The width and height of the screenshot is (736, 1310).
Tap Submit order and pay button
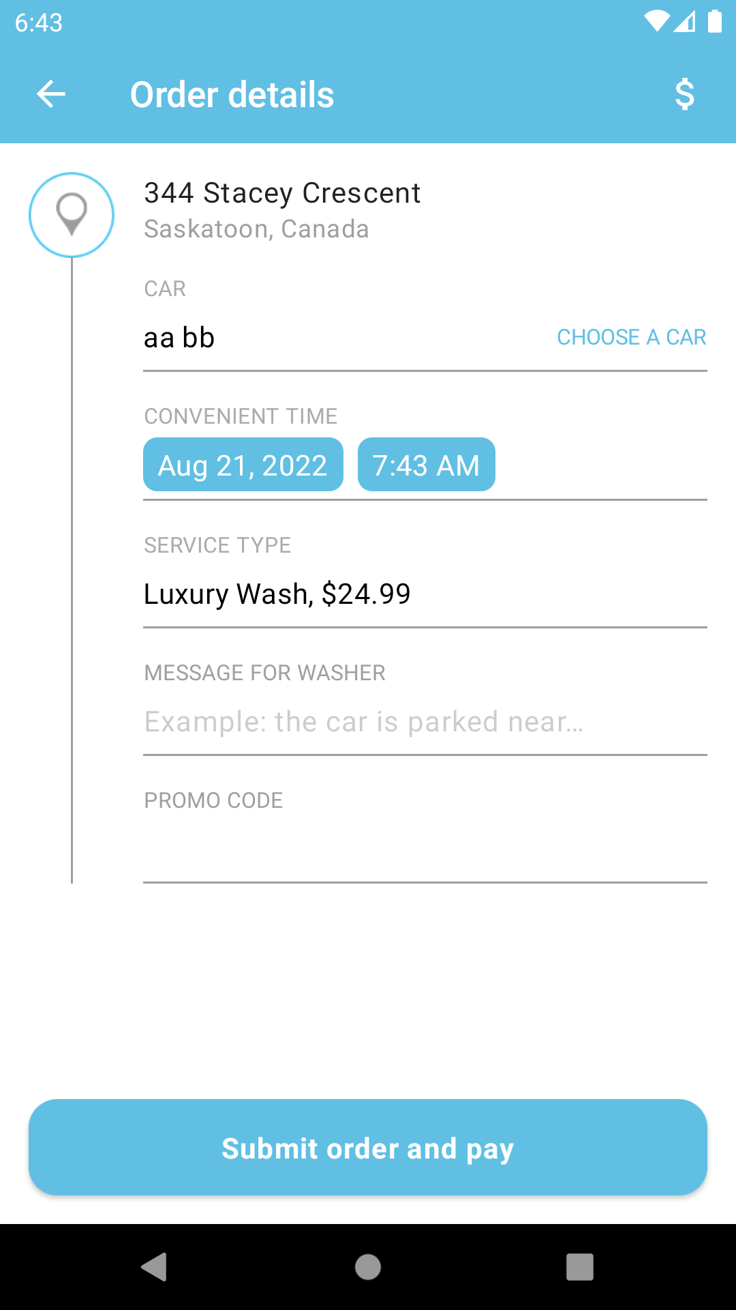(x=368, y=1147)
